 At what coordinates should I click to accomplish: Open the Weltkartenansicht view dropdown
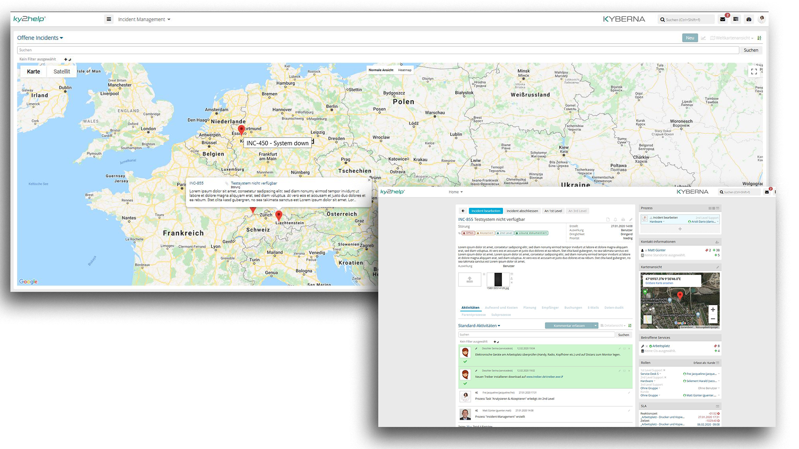(x=732, y=38)
